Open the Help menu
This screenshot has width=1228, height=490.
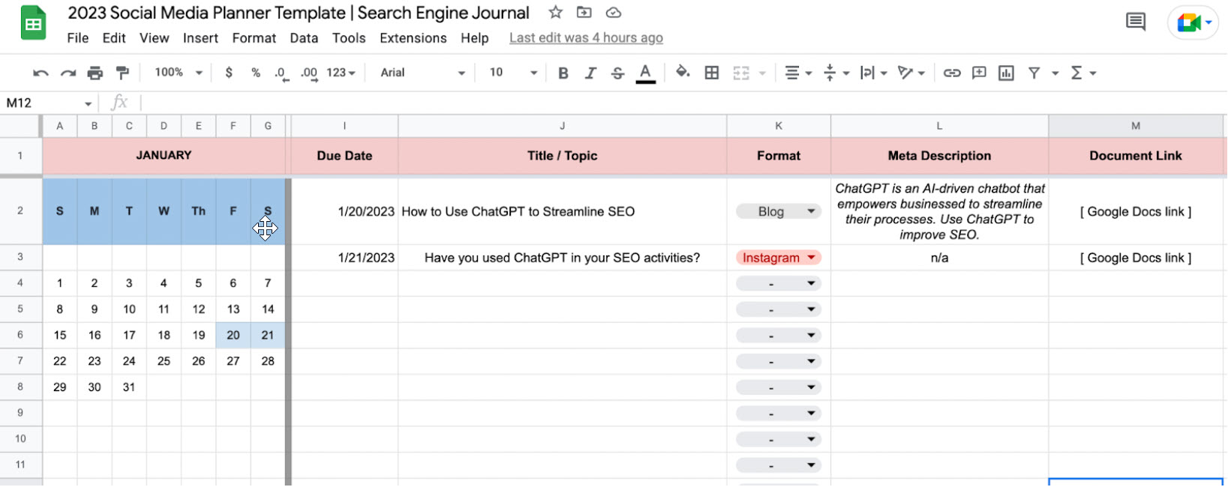point(474,38)
